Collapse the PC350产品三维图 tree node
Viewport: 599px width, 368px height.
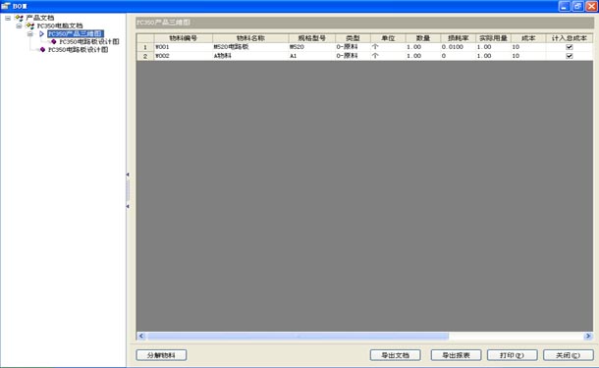29,34
